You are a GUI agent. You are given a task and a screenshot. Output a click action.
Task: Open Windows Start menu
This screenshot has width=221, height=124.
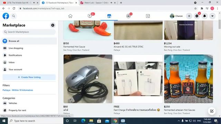[x=4, y=121]
